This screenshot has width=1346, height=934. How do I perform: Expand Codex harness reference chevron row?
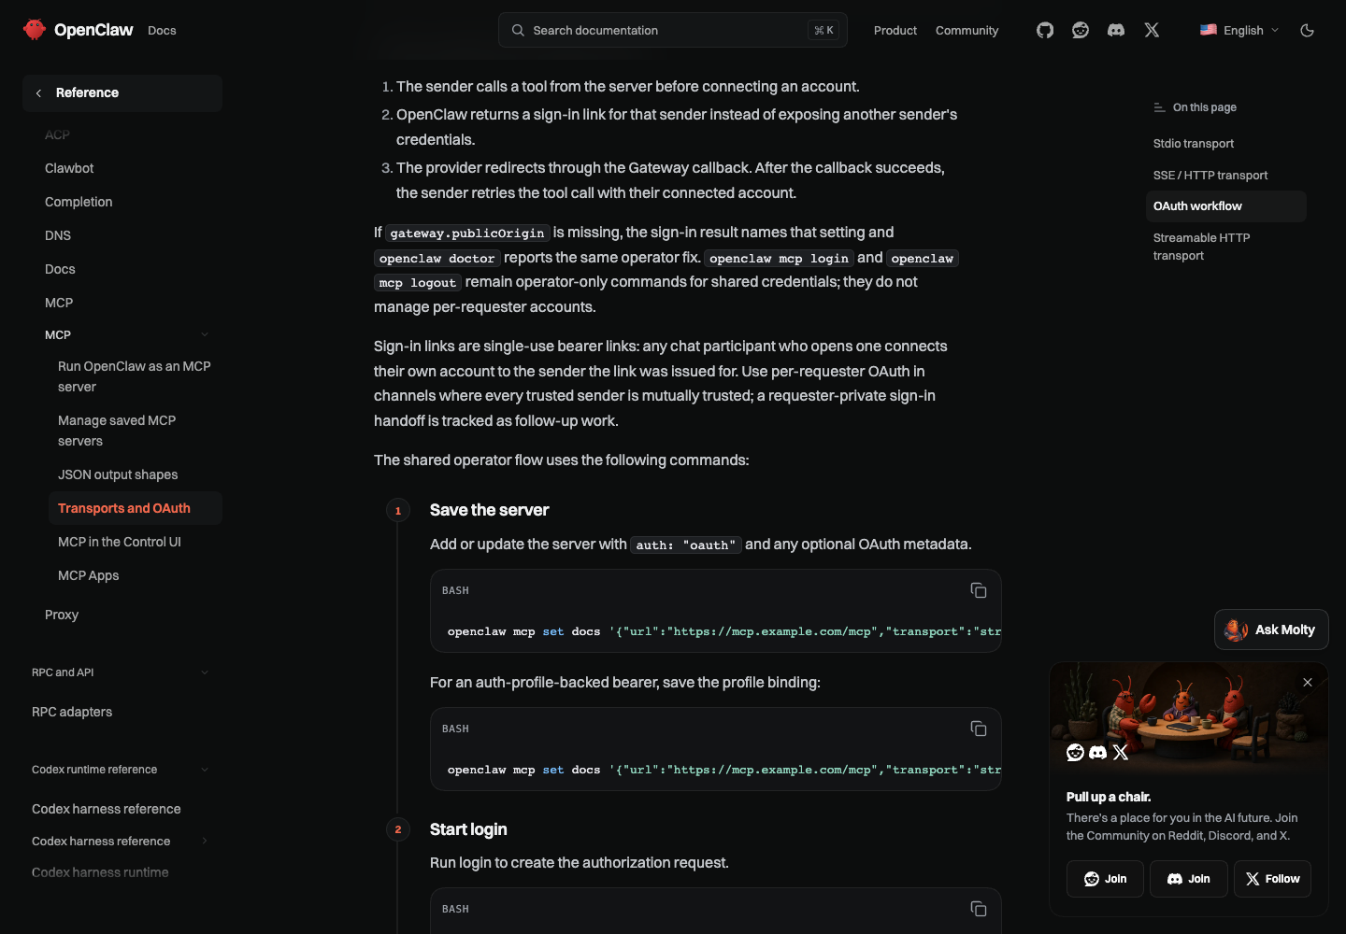122,841
